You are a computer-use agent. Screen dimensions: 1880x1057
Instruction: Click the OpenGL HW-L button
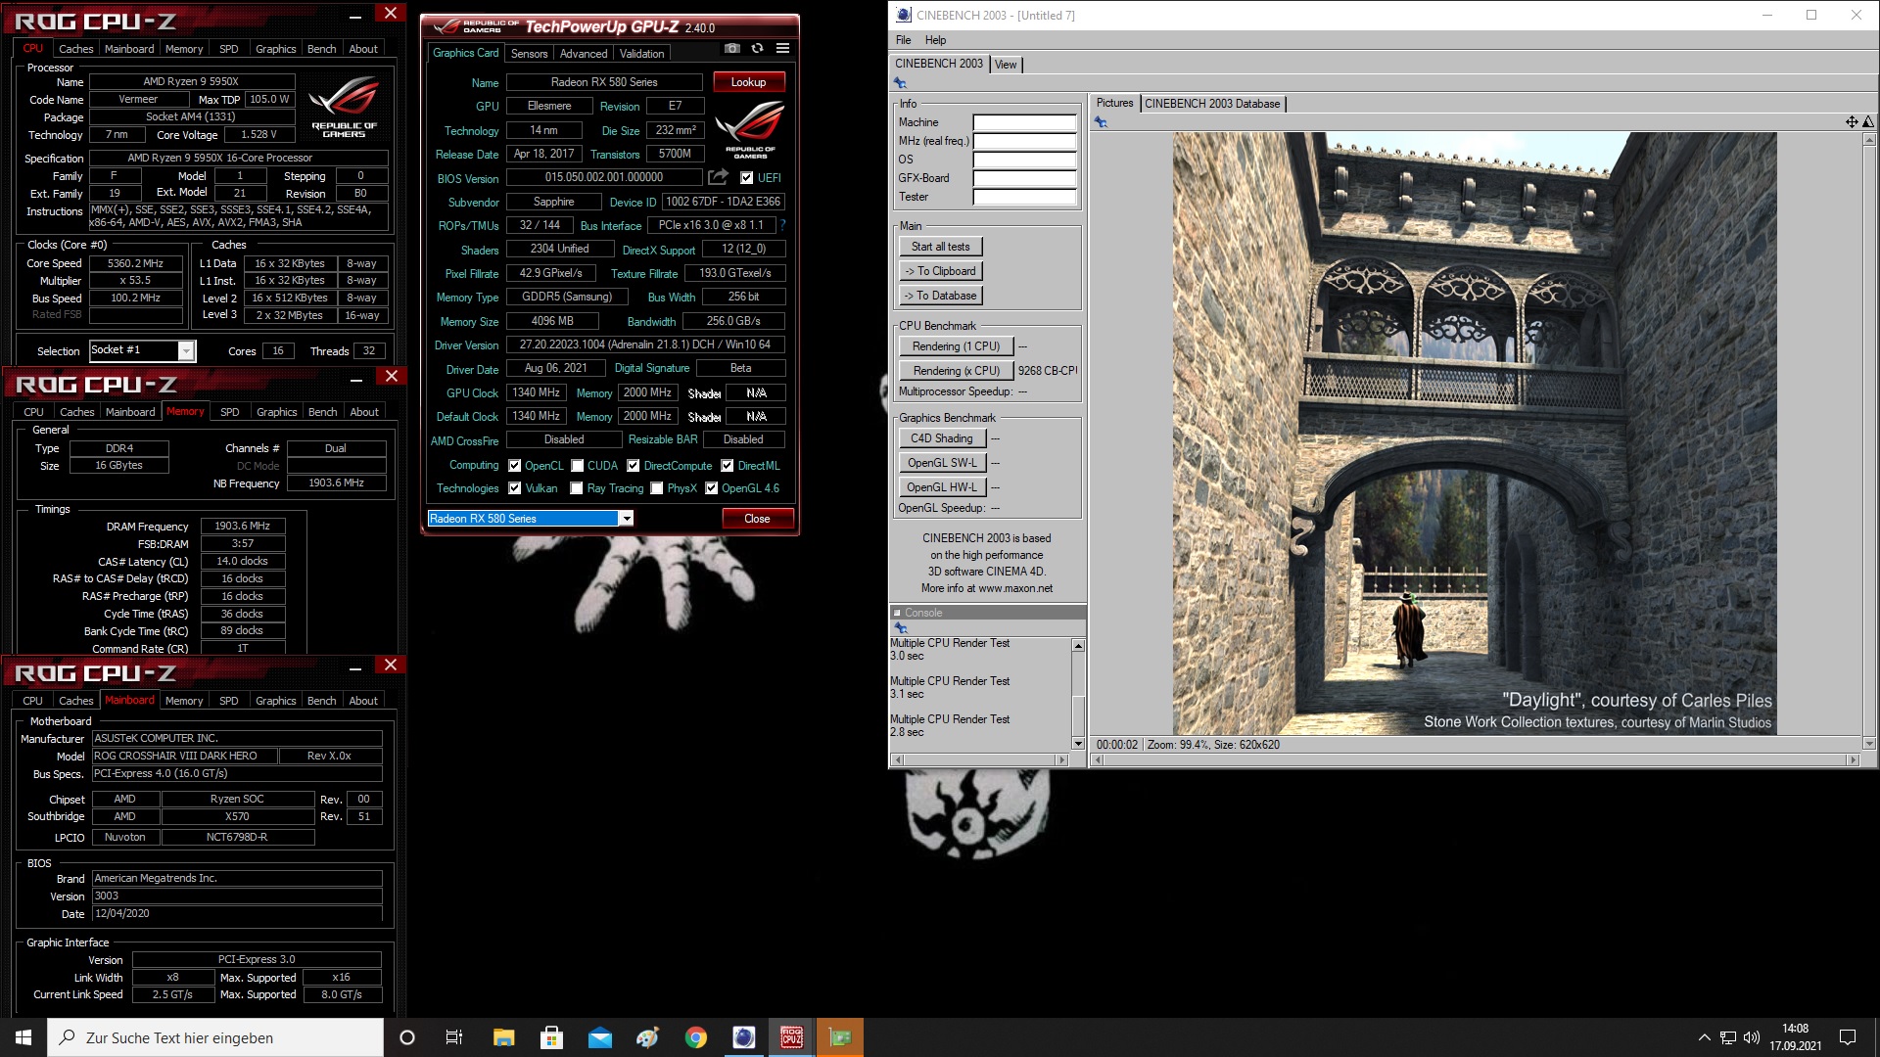click(x=942, y=487)
